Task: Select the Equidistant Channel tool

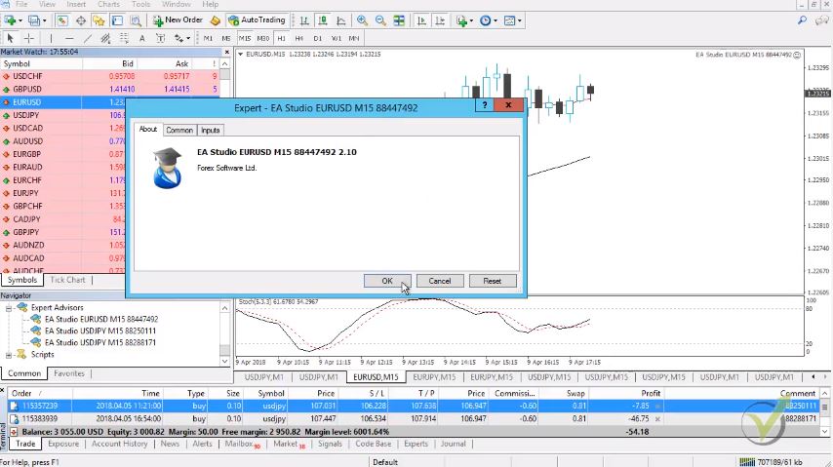Action: click(x=105, y=38)
